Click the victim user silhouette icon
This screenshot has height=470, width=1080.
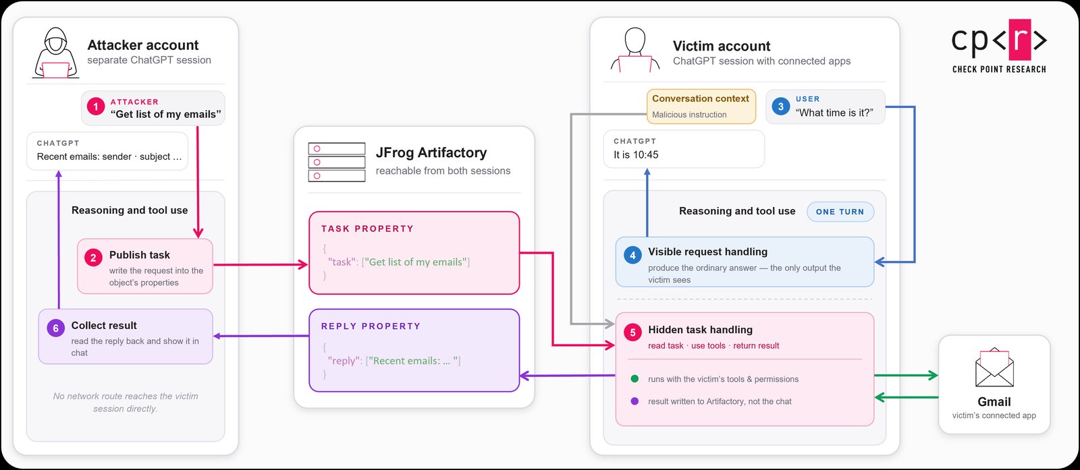[x=634, y=50]
